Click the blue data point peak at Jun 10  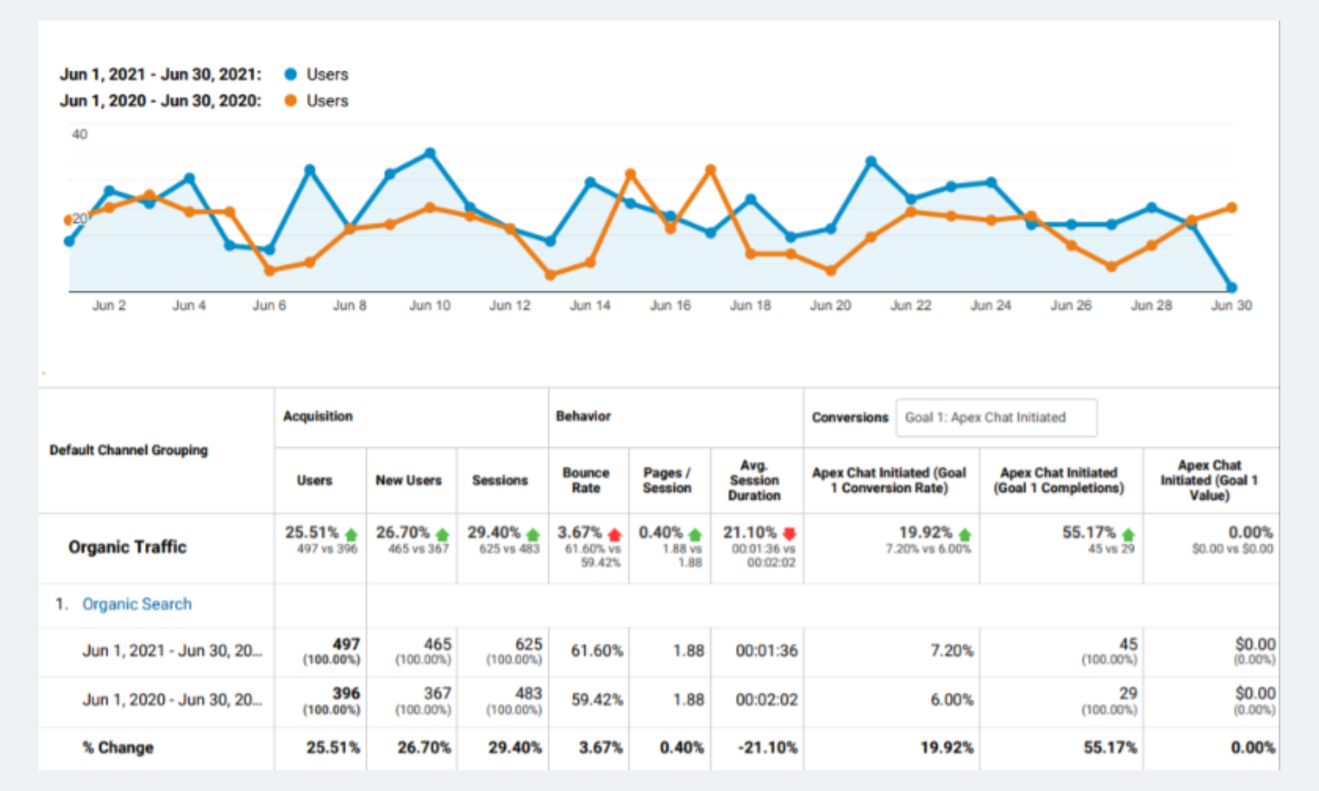430,153
